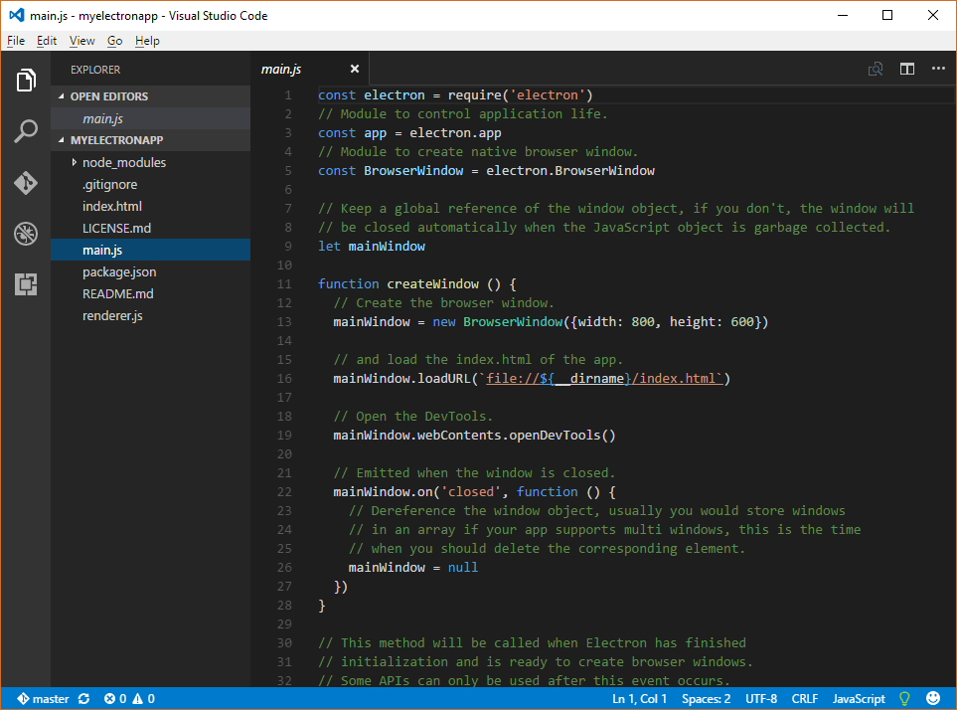Open the errors count in status bar
The width and height of the screenshot is (957, 710).
click(115, 699)
